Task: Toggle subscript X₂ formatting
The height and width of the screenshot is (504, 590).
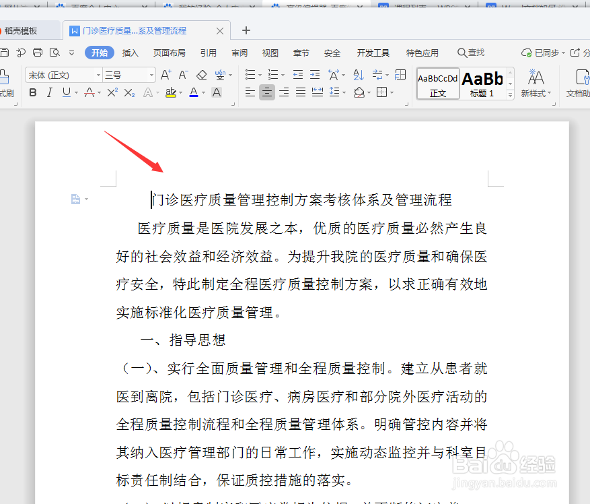Action: (x=129, y=93)
